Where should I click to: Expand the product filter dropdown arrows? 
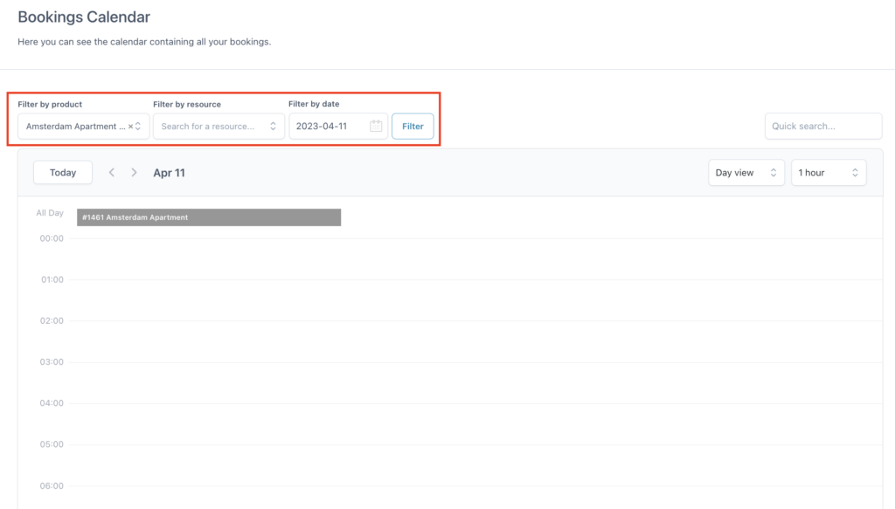point(137,126)
